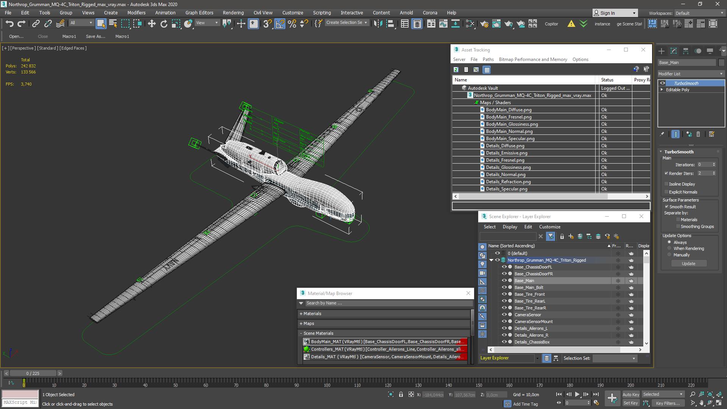Open the Modify command panel tab
Image resolution: width=727 pixels, height=409 pixels.
[674, 51]
